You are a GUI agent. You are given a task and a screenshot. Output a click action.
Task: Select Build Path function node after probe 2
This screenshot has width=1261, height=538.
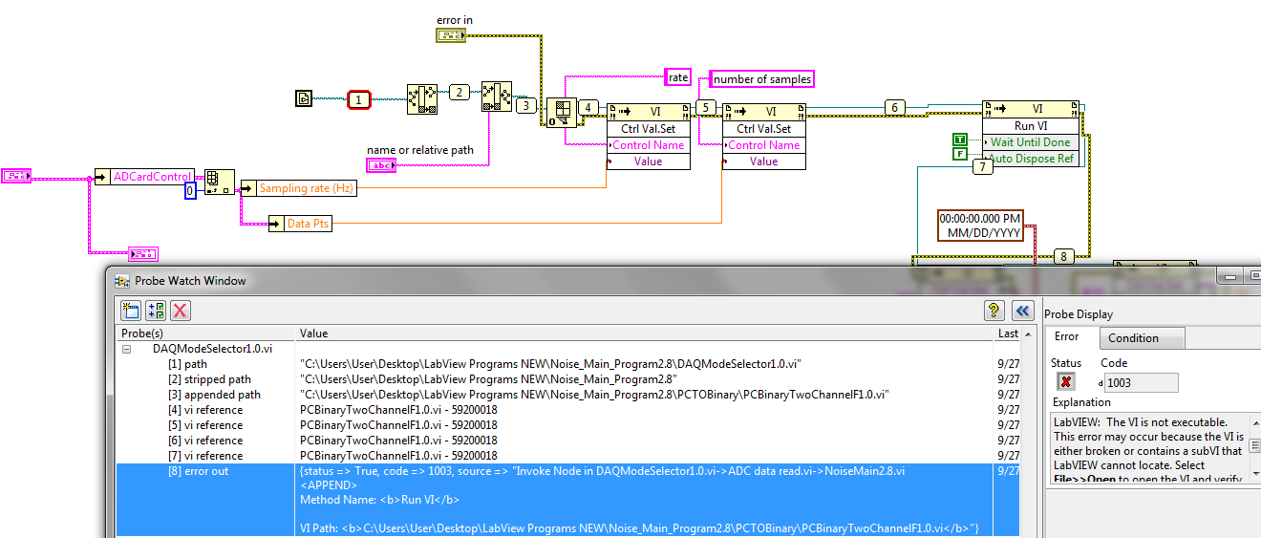[x=497, y=96]
